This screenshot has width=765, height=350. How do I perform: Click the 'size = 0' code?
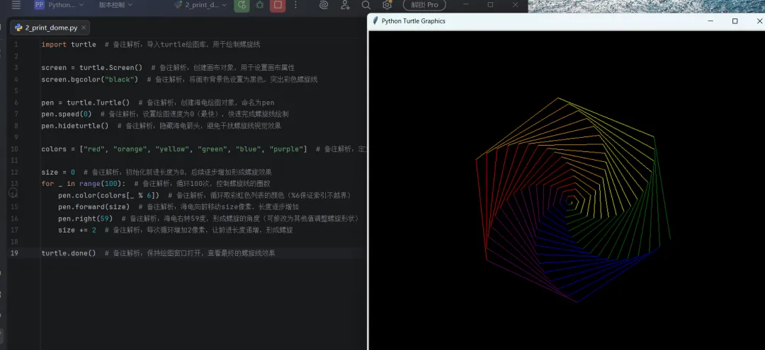(58, 173)
